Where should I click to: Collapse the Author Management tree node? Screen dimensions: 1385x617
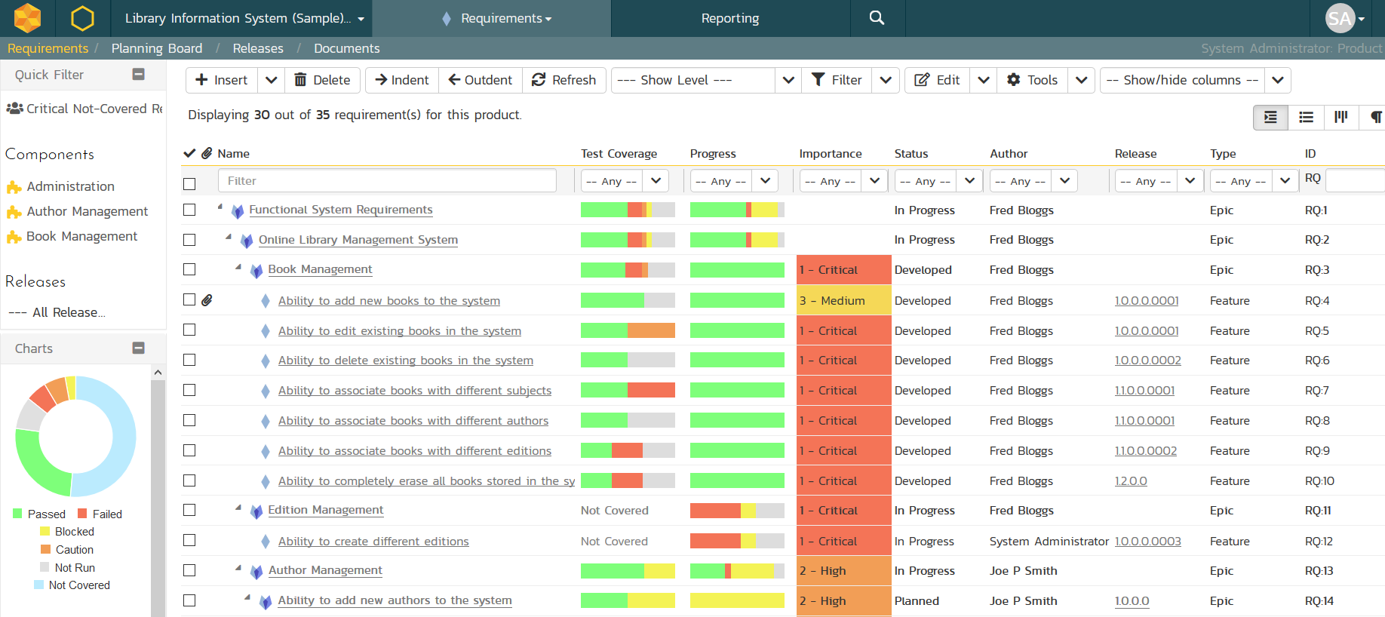238,568
